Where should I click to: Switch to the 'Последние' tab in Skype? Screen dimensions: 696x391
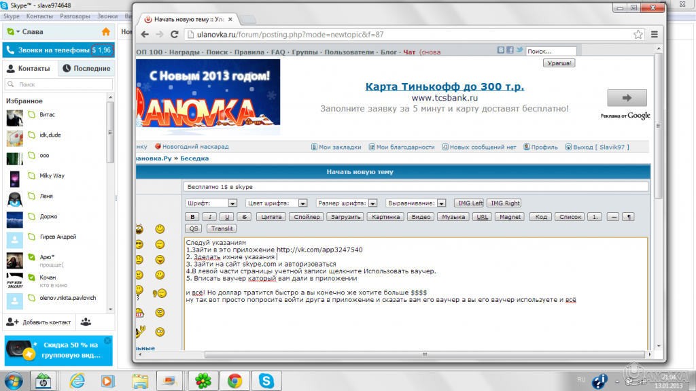[86, 68]
